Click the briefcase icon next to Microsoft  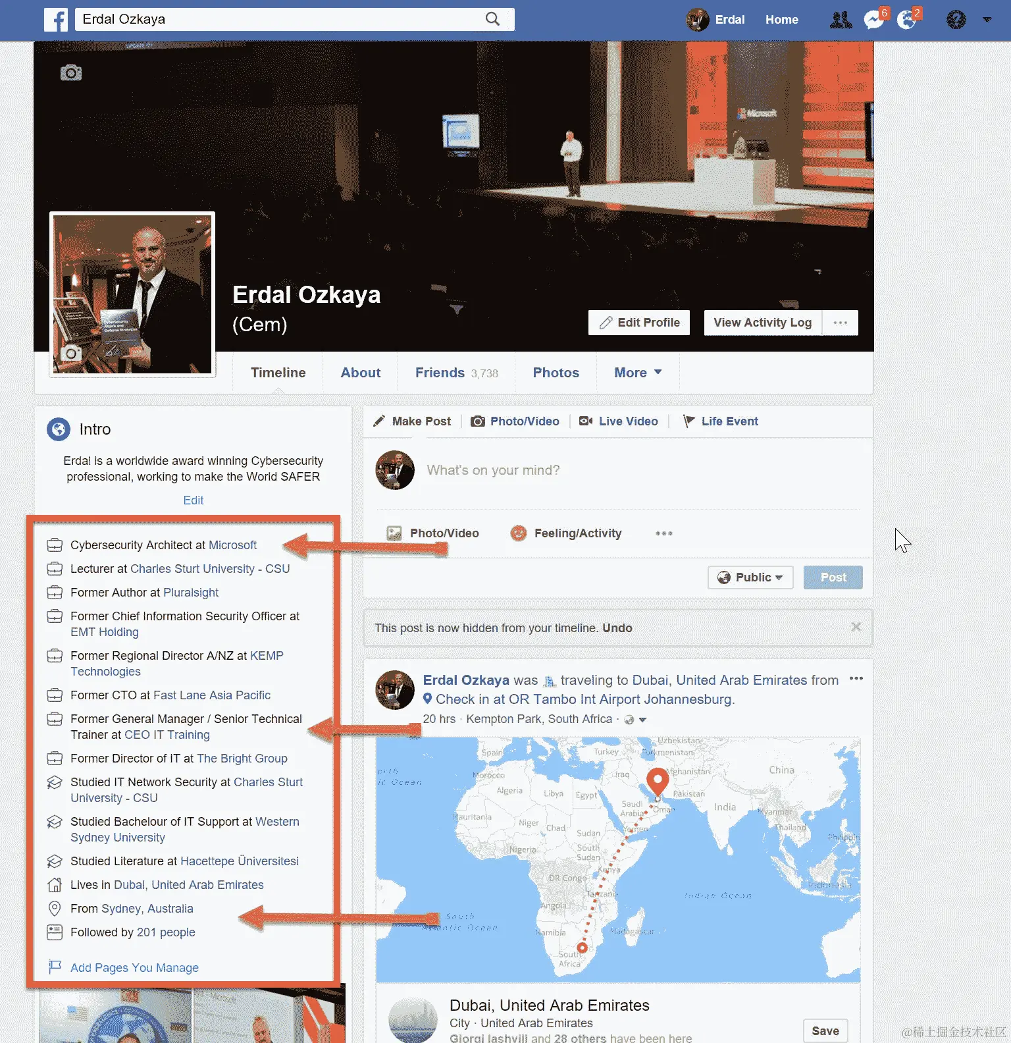55,545
